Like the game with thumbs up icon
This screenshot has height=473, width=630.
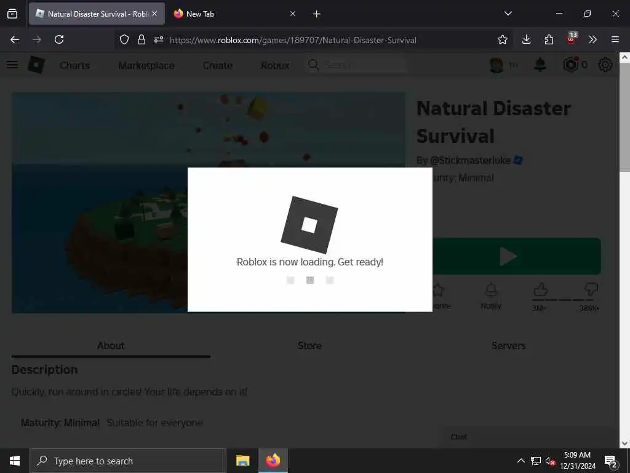click(x=541, y=289)
